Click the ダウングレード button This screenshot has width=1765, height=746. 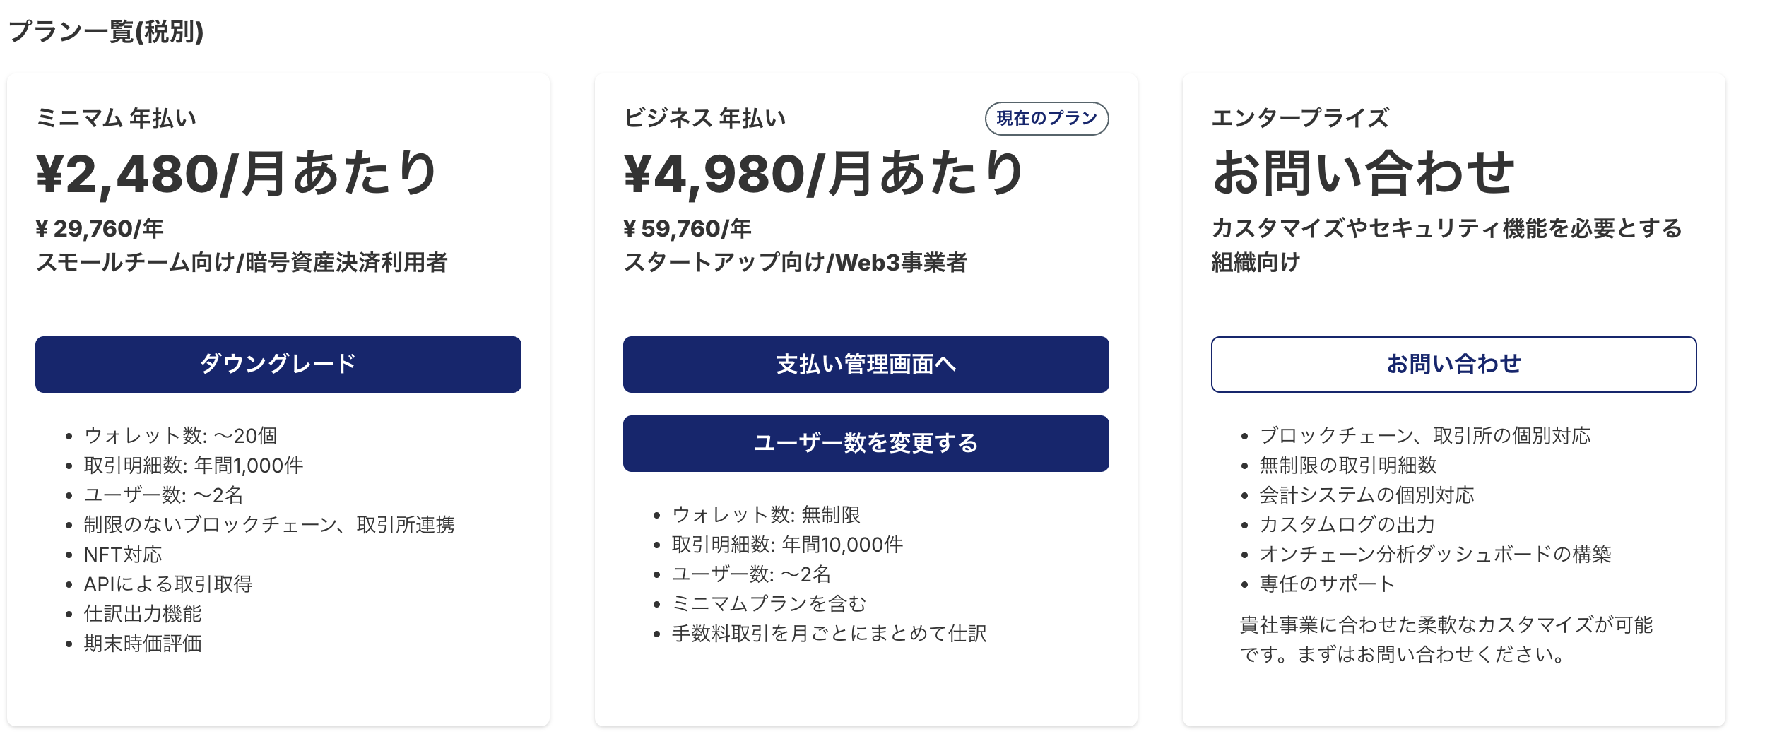coord(278,365)
